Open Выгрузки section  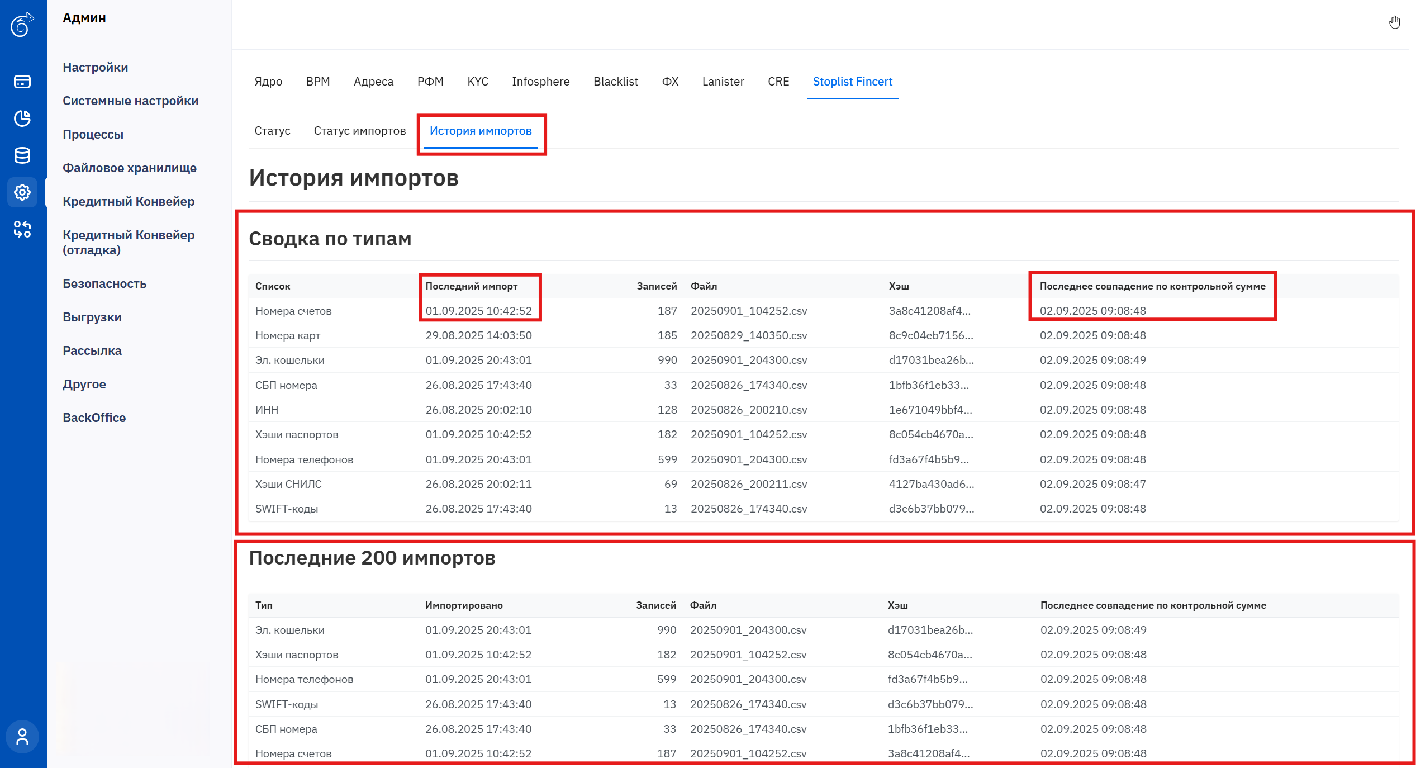[92, 317]
